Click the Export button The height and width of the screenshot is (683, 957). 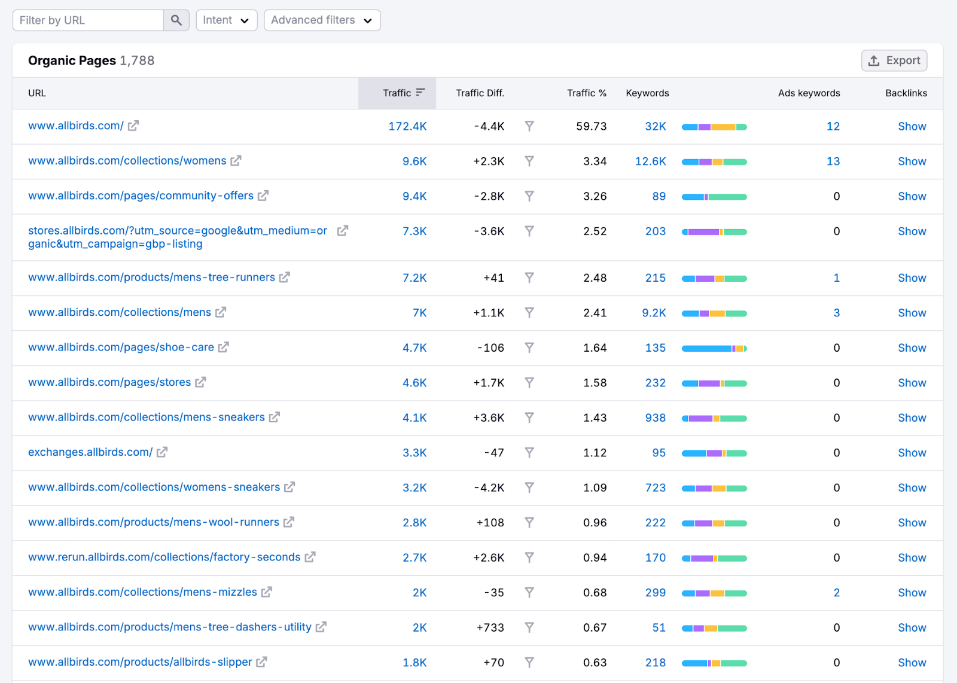click(894, 60)
